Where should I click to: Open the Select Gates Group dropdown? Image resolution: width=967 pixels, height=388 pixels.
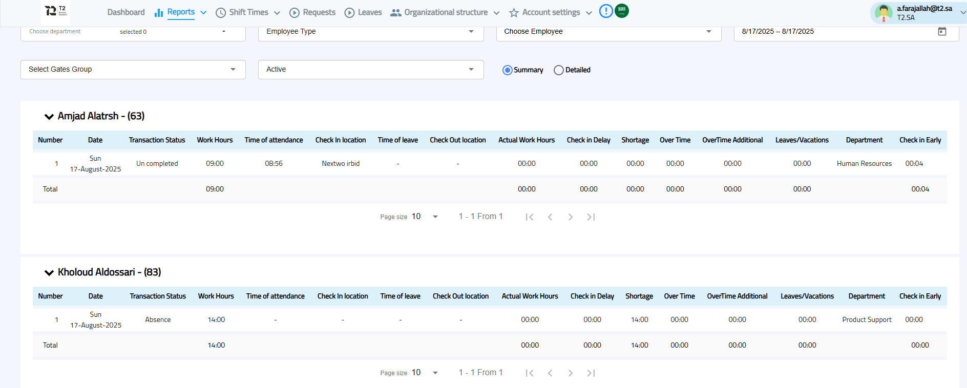133,70
